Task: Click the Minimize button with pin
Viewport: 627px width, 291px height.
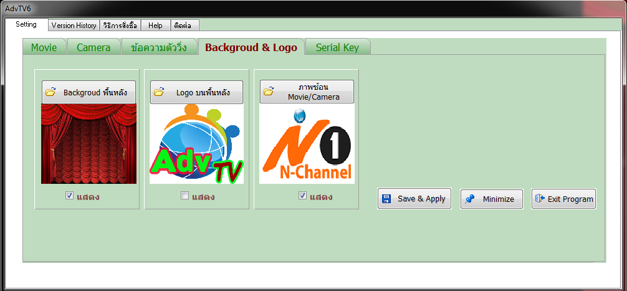Action: (492, 199)
